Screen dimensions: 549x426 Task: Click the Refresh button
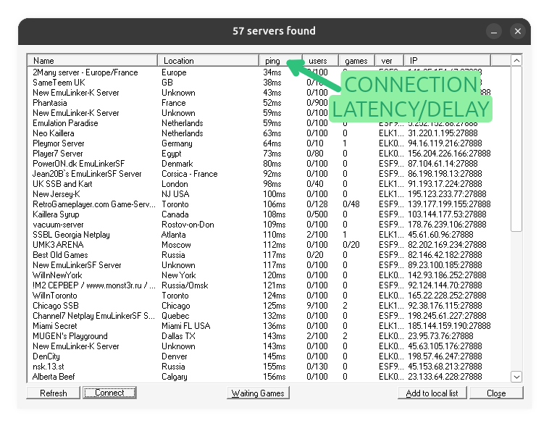click(x=53, y=393)
